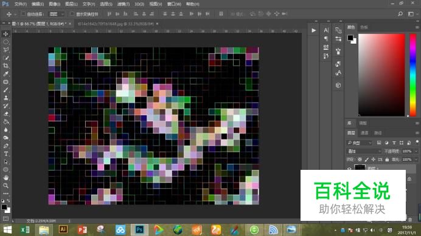Select the Paint Bucket tool

5,122
